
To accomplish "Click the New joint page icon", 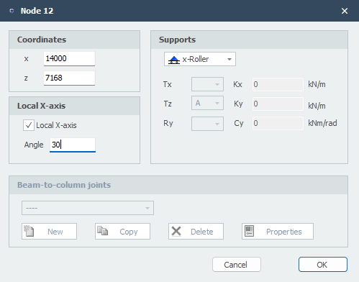I will 29,231.
